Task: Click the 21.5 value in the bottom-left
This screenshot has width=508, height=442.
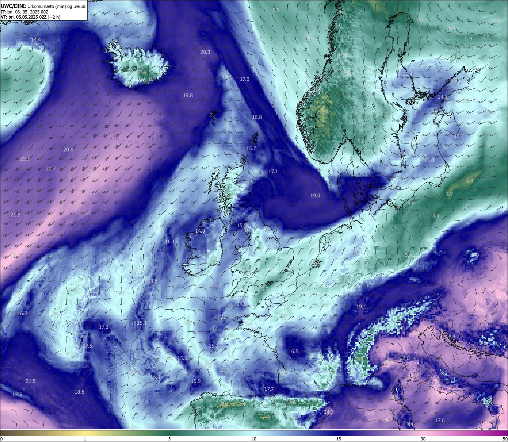Action: point(31,381)
